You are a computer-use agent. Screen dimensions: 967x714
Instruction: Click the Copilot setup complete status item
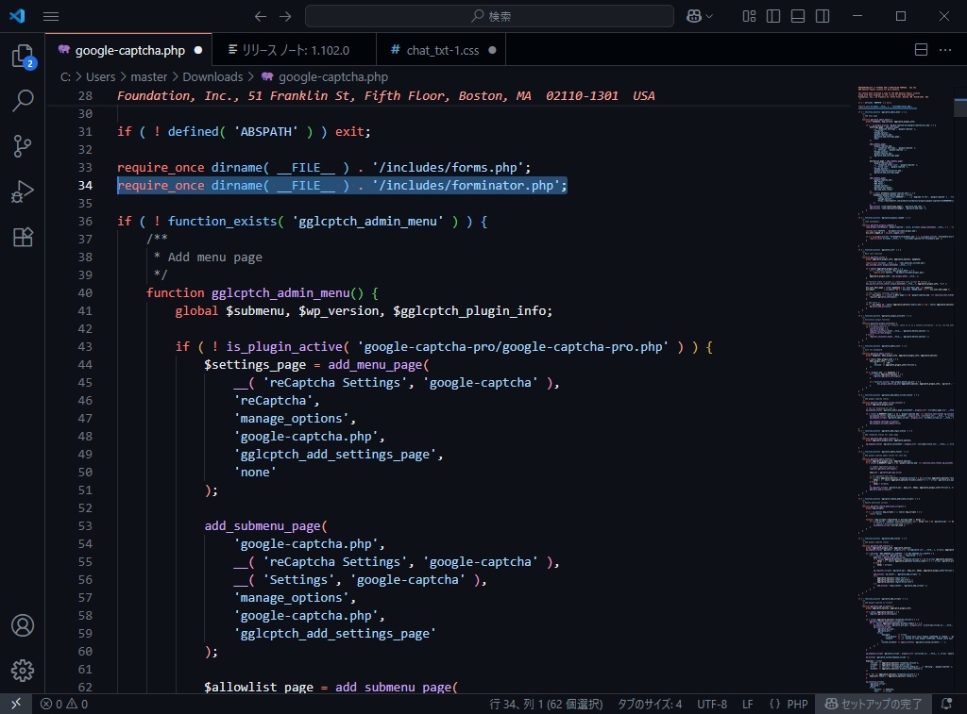[x=874, y=704]
